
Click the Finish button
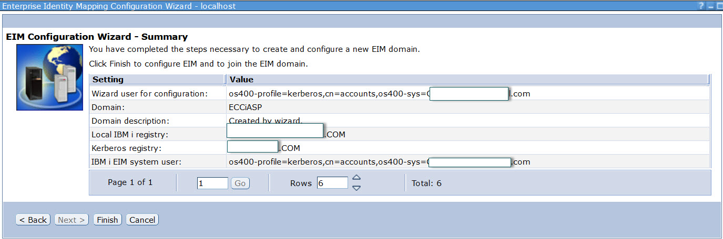pyautogui.click(x=107, y=220)
